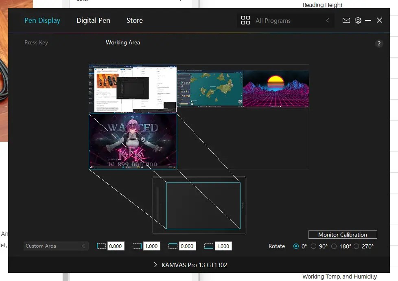Image resolution: width=398 pixels, height=281 pixels.
Task: Click the Monitor Calibration button
Action: click(x=342, y=235)
